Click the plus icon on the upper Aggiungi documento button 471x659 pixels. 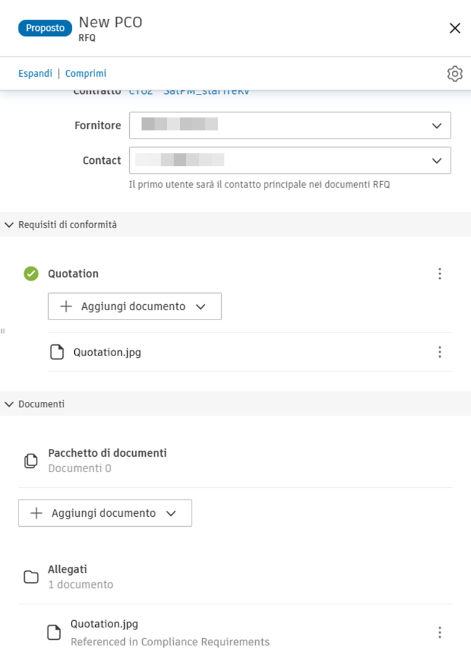tap(66, 306)
